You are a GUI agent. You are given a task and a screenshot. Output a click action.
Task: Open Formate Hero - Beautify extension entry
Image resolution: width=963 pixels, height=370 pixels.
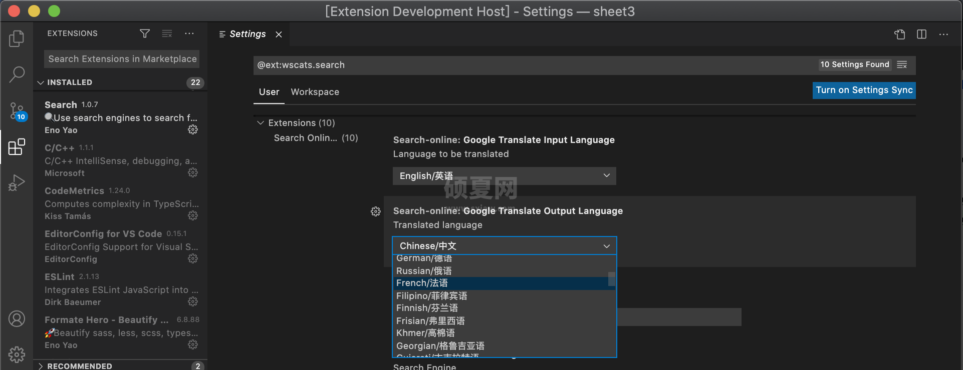pos(120,332)
